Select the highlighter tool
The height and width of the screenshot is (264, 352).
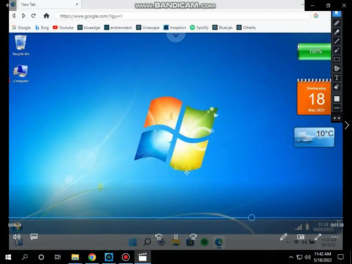[337, 32]
